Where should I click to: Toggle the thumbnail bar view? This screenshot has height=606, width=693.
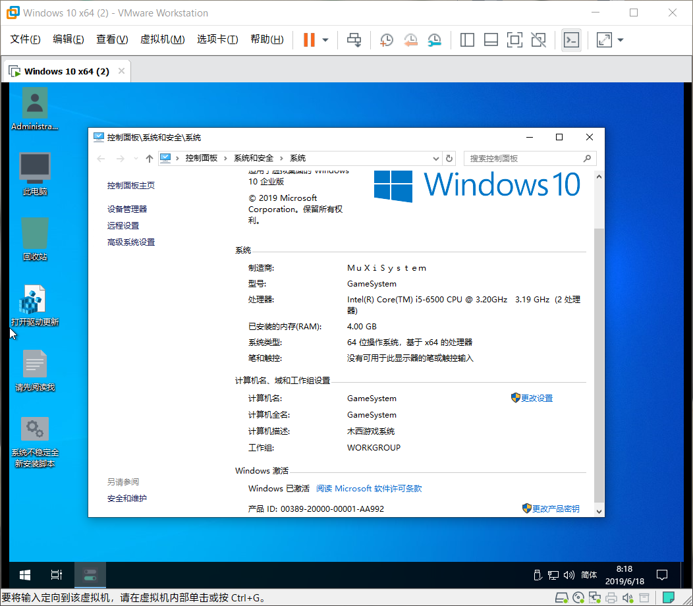tap(491, 40)
